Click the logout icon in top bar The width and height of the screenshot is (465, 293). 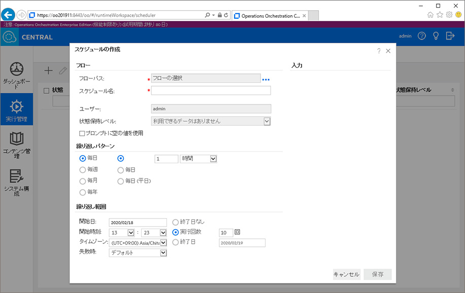(x=450, y=36)
